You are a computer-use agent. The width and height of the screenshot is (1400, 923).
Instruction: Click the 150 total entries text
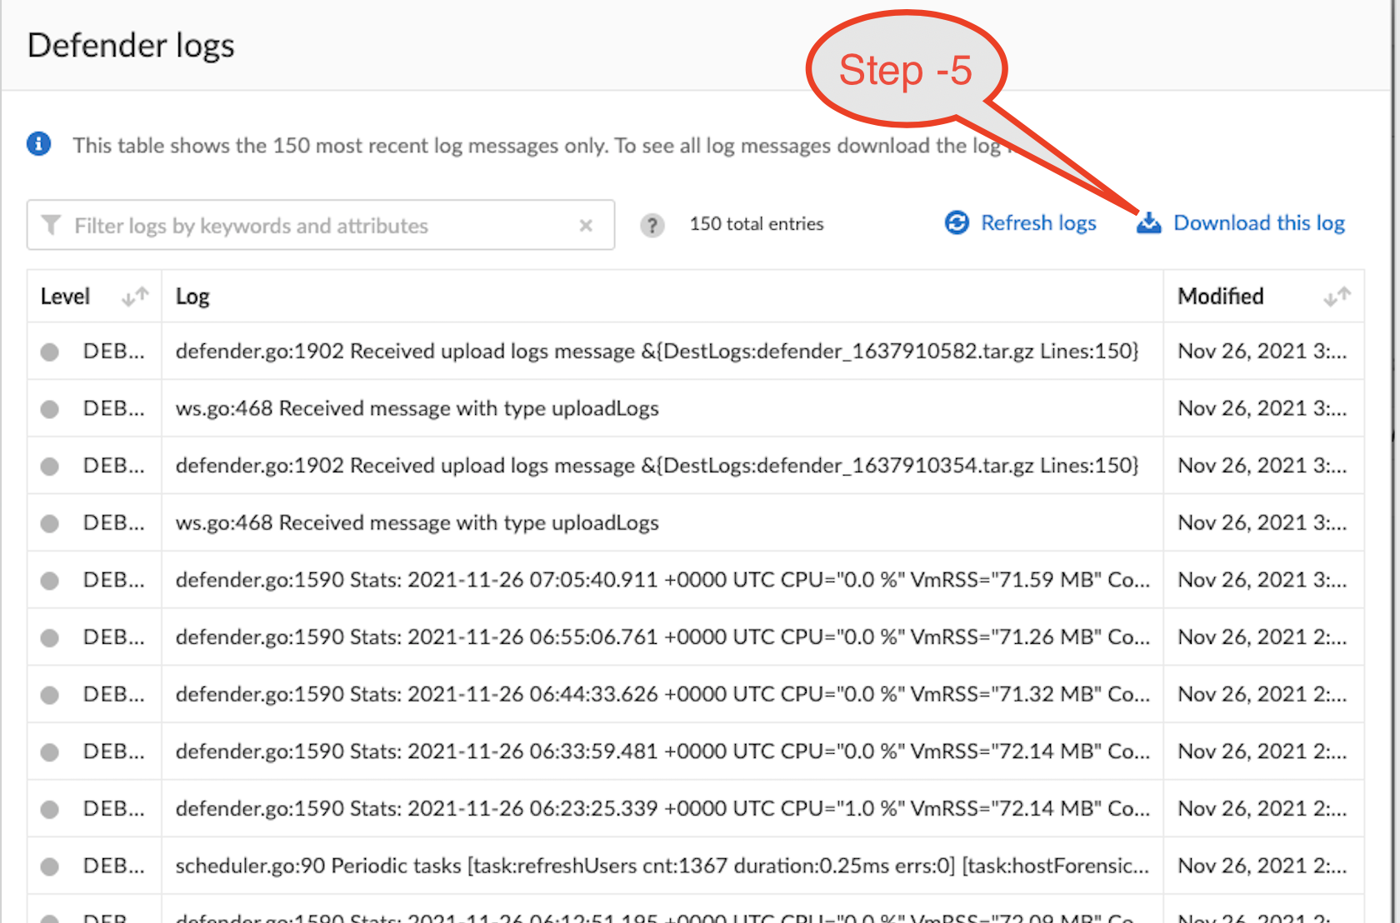[x=756, y=223]
